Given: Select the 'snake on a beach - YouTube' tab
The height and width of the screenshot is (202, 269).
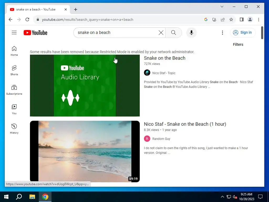Looking at the screenshot, I should (36, 9).
